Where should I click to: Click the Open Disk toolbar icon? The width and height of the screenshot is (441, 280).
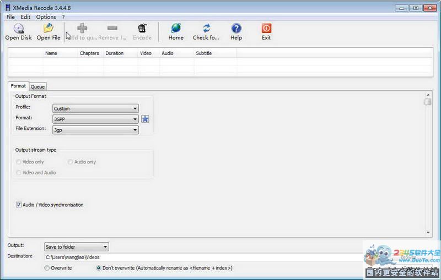point(19,29)
